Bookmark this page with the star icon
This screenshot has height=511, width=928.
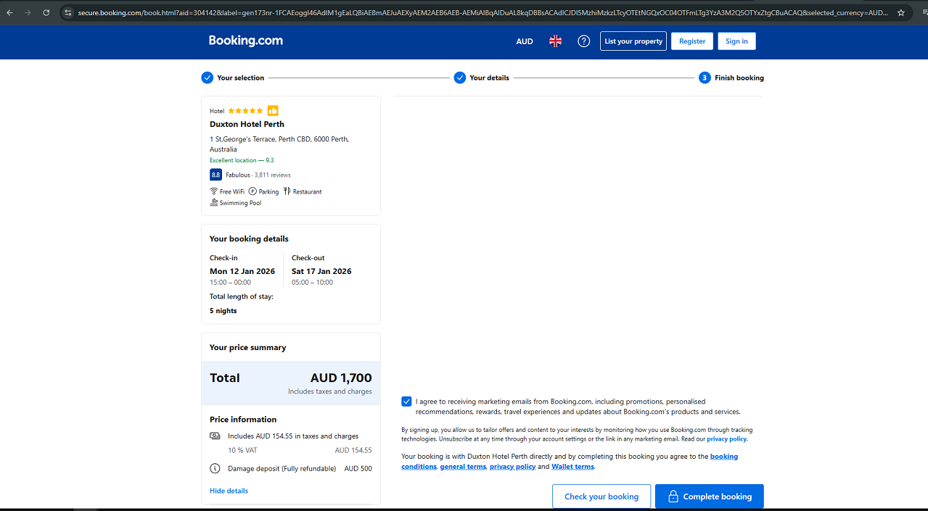(900, 12)
